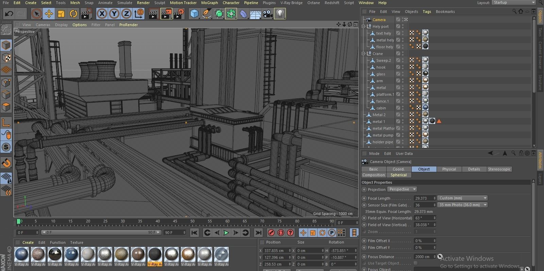544x271 pixels.
Task: Open 35 mm Photo sensor dropdown
Action: [x=462, y=205]
